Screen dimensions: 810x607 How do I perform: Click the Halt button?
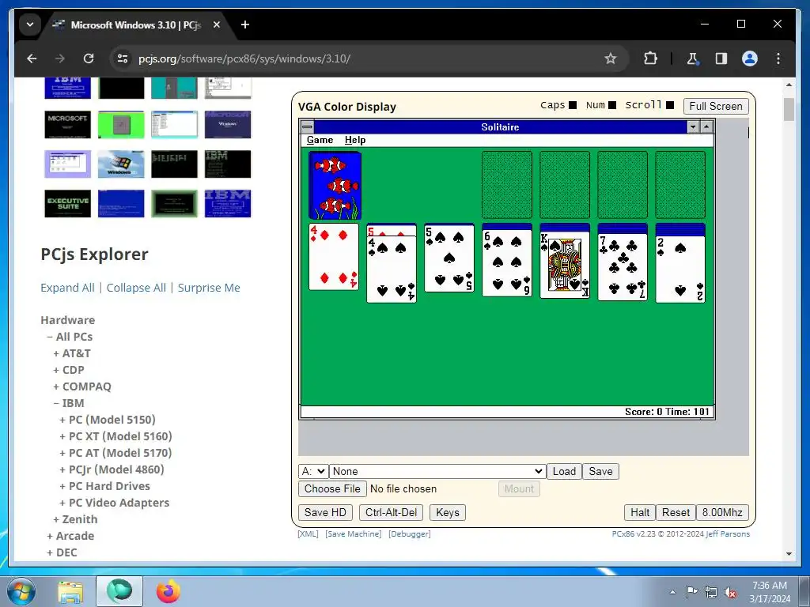[x=639, y=512]
